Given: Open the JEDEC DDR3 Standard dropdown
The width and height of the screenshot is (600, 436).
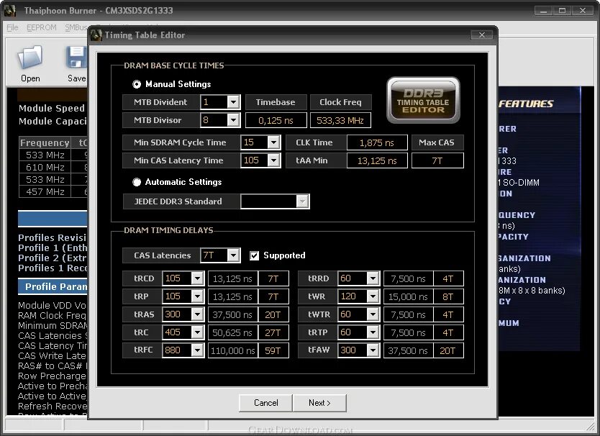Looking at the screenshot, I should click(x=302, y=201).
